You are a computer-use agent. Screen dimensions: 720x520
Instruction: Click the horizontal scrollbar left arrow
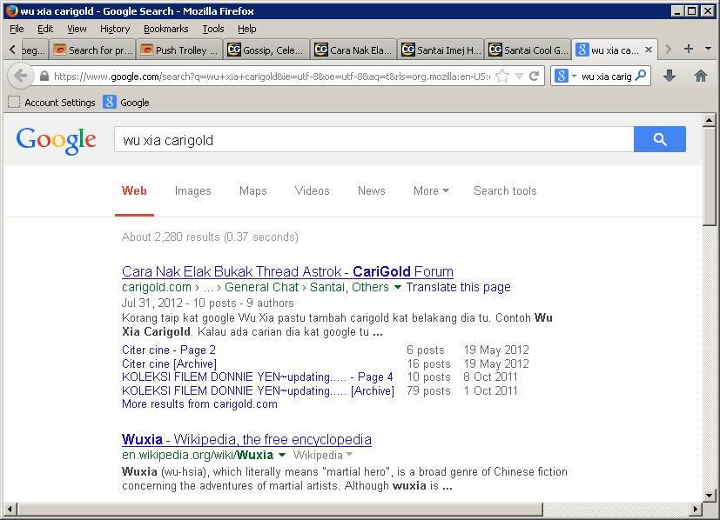(10, 509)
